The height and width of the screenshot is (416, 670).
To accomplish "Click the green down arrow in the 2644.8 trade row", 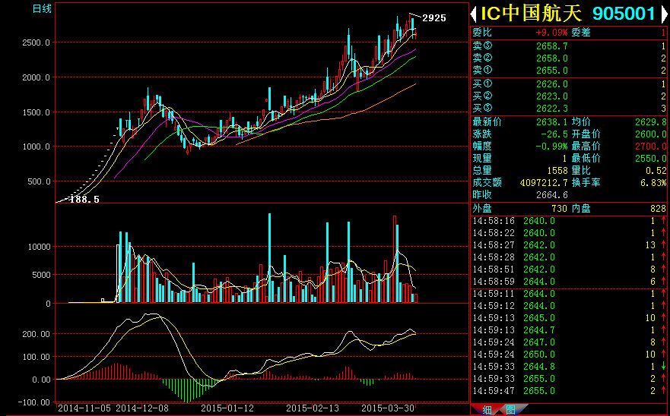I will (x=664, y=366).
